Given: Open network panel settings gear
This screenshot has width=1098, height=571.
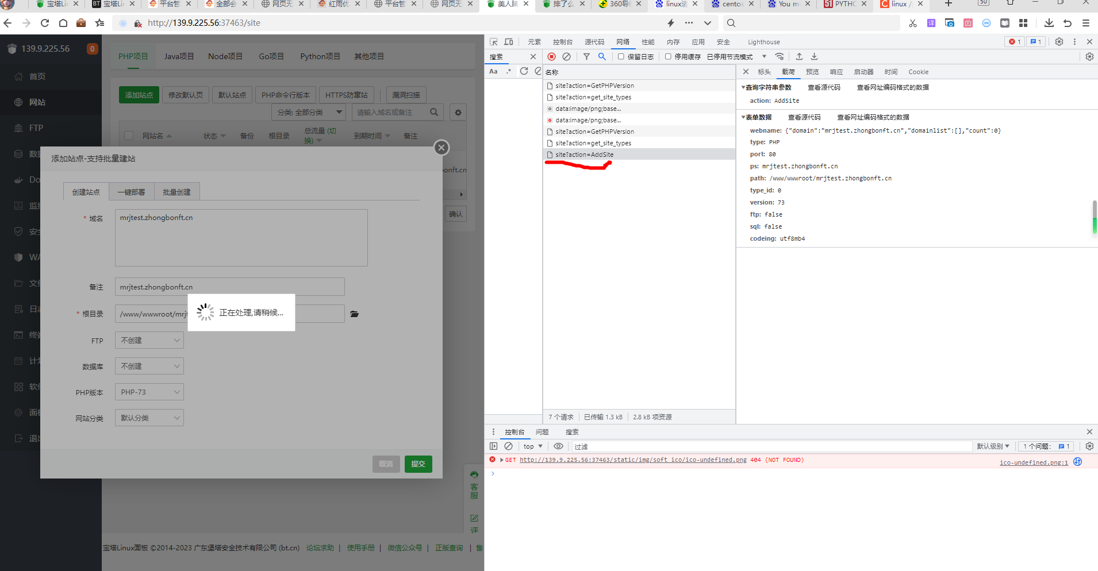Looking at the screenshot, I should (1089, 56).
